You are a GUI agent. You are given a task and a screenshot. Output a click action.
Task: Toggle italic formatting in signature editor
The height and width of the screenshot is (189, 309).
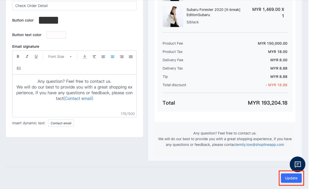point(27,57)
